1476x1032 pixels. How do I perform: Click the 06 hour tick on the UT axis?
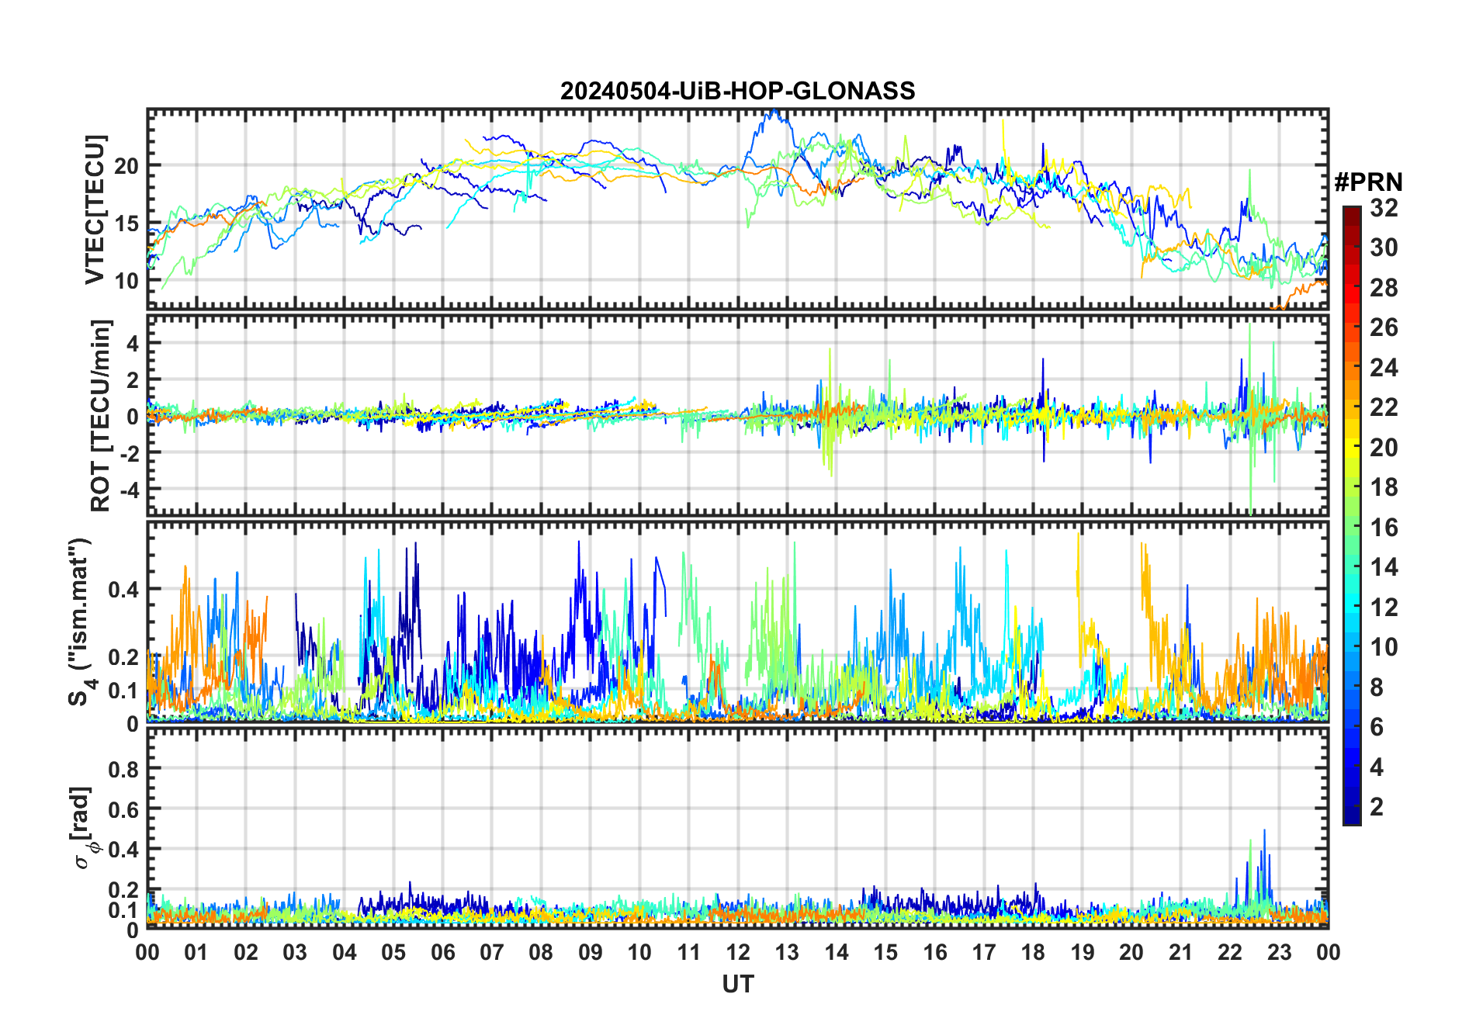tap(442, 953)
